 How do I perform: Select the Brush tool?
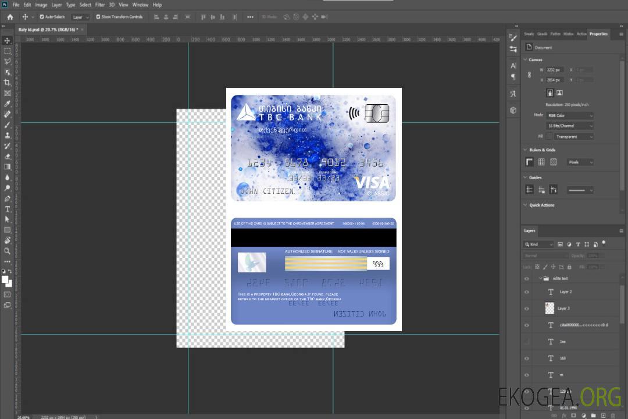pos(7,125)
